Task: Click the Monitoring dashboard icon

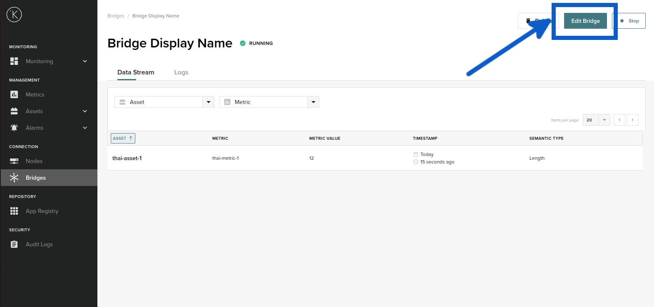Action: (14, 61)
